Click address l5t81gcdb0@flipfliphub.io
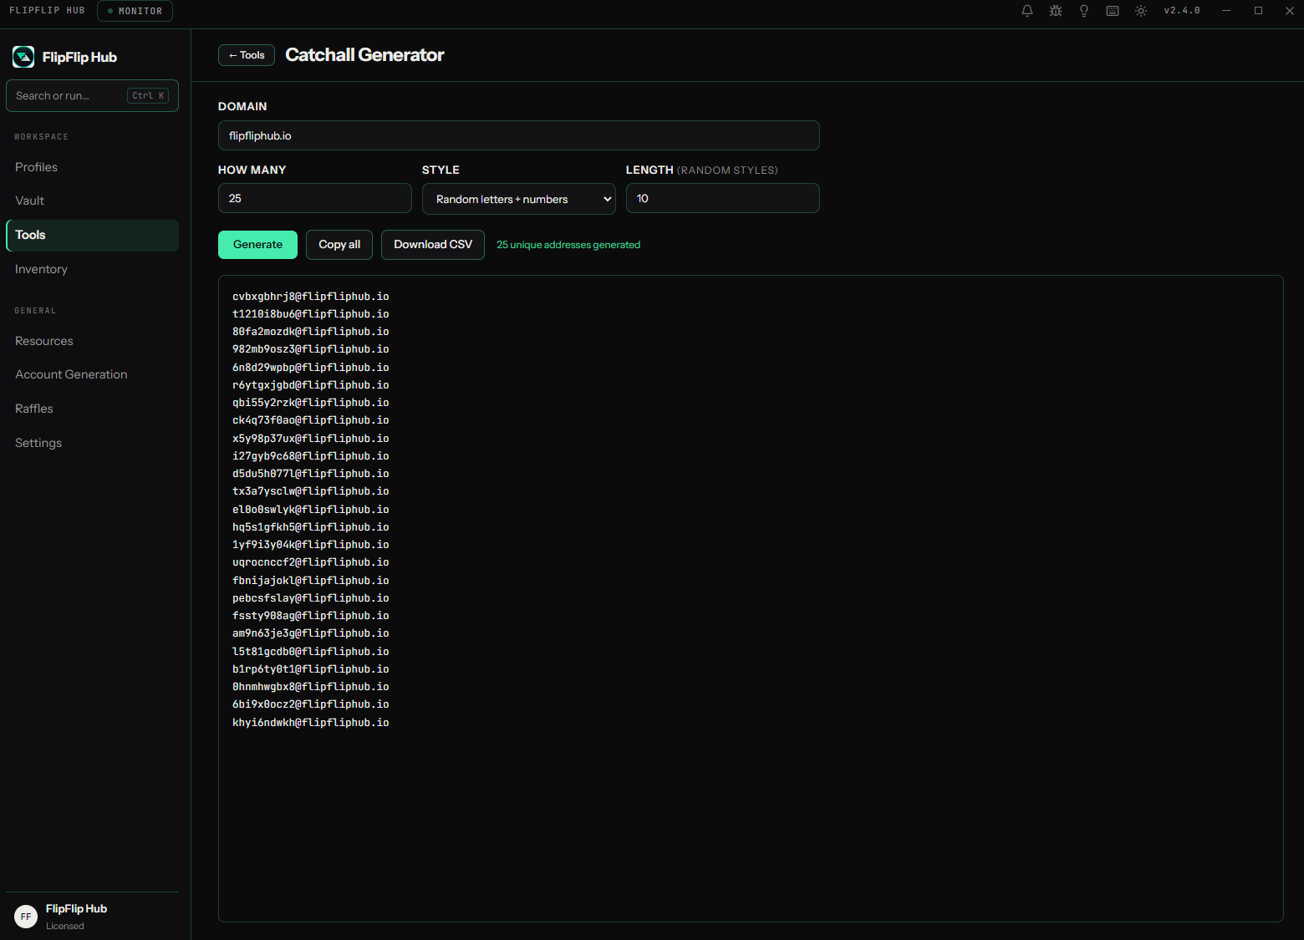Screen dimensions: 1304x940 (311, 652)
